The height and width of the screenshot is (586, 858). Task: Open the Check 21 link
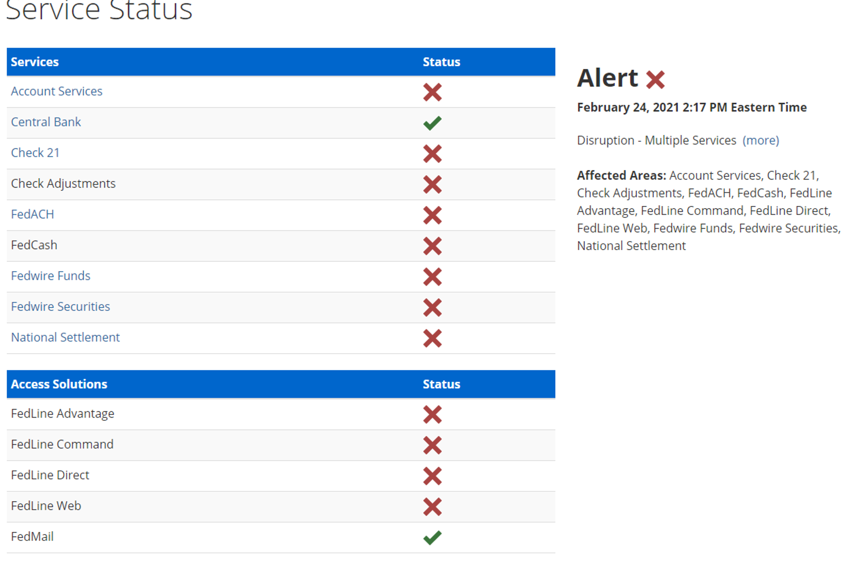click(35, 153)
